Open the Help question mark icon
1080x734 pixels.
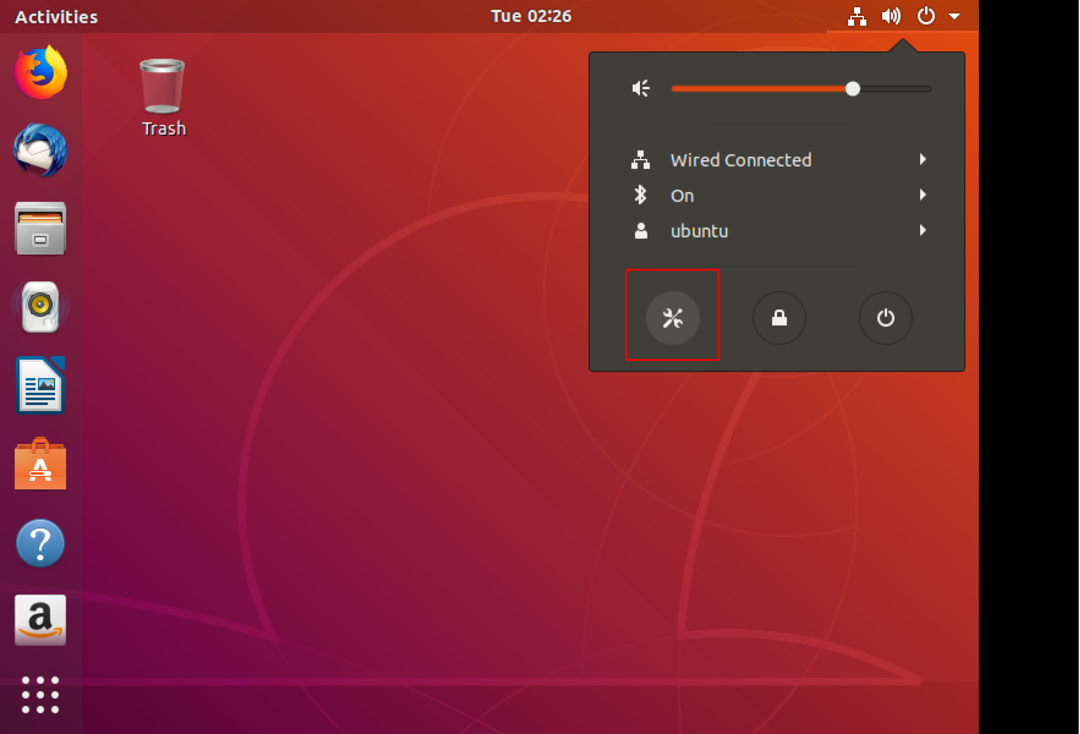tap(41, 543)
